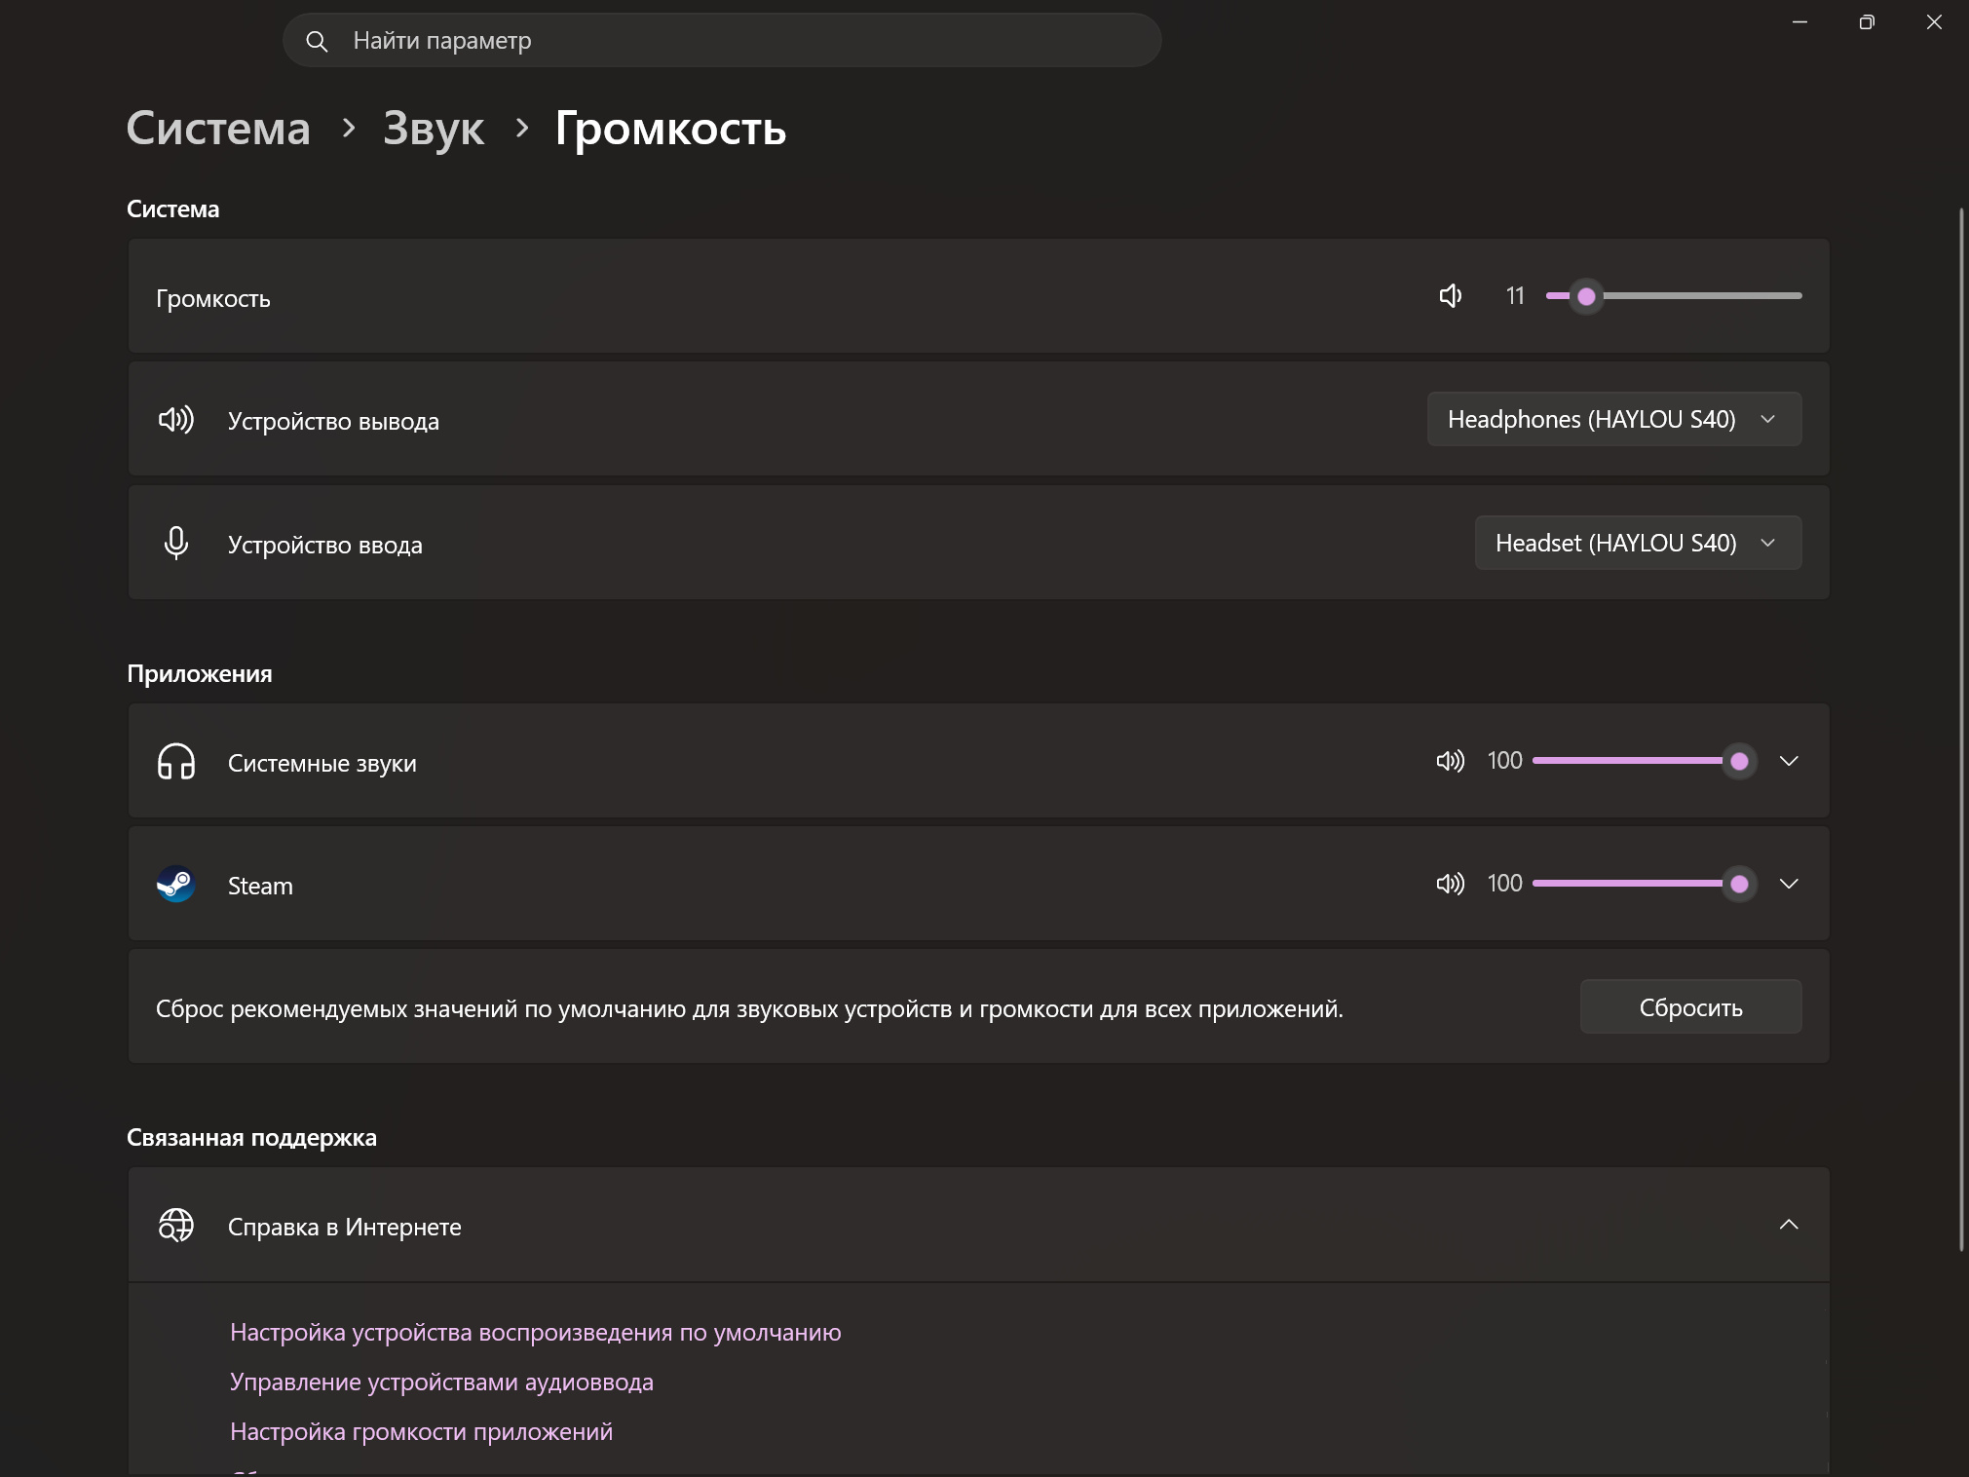Click the Связанная поддержка heading

tap(251, 1137)
